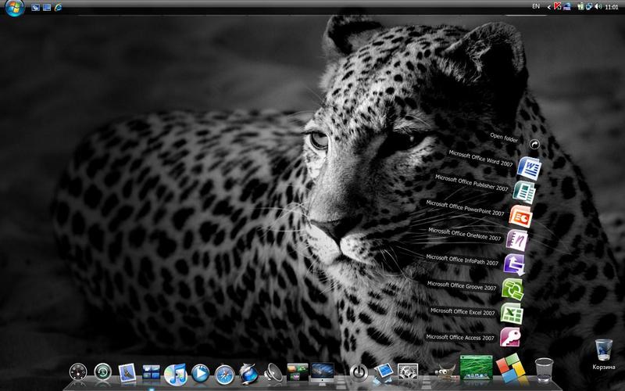
Task: Open iTunes music note dock icon
Action: (176, 372)
